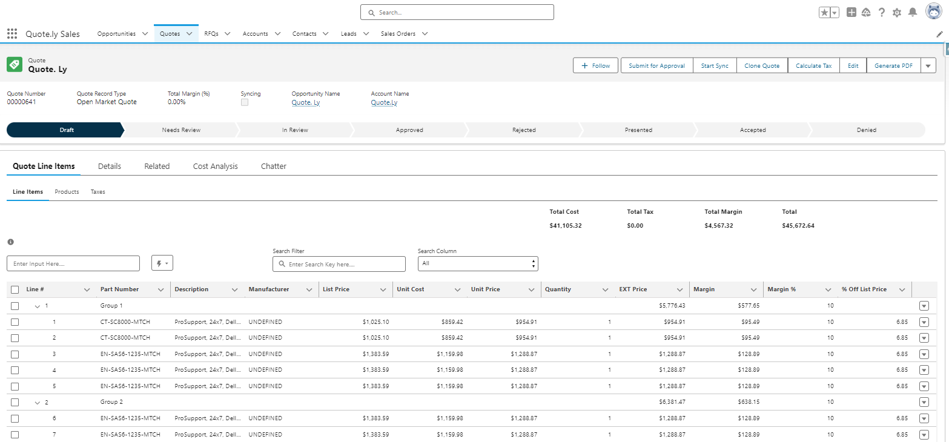Open the Quote.Ly account name link
949x442 pixels.
tap(384, 102)
